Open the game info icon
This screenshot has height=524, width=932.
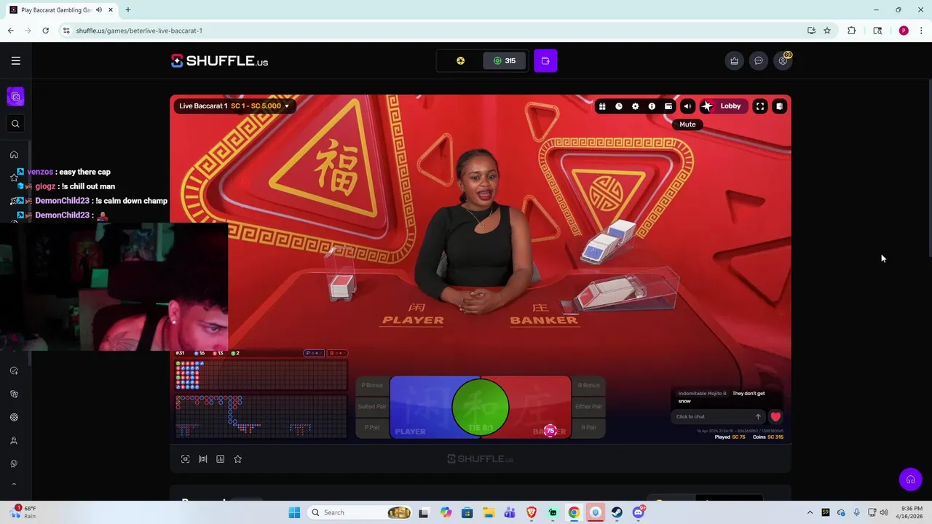coord(652,106)
